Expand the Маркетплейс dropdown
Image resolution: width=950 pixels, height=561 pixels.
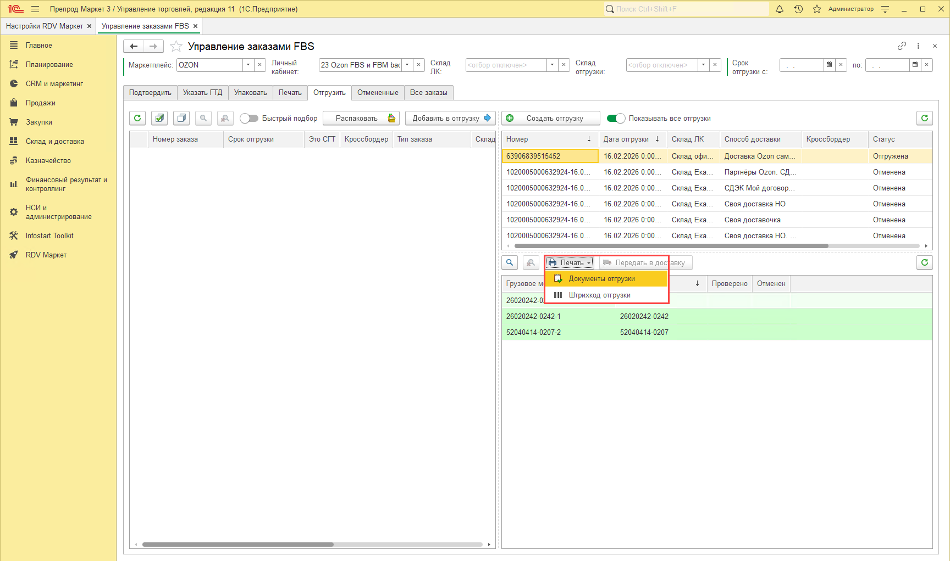(248, 65)
